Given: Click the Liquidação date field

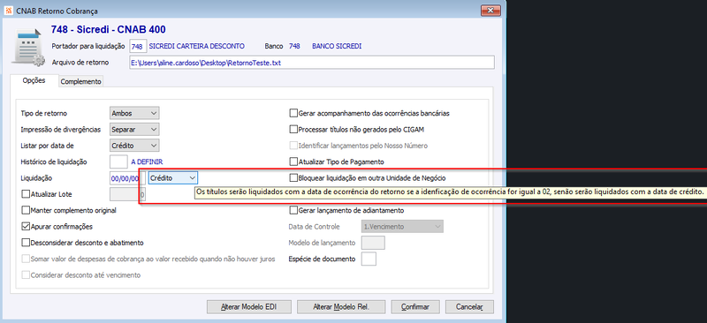Looking at the screenshot, I should [127, 178].
